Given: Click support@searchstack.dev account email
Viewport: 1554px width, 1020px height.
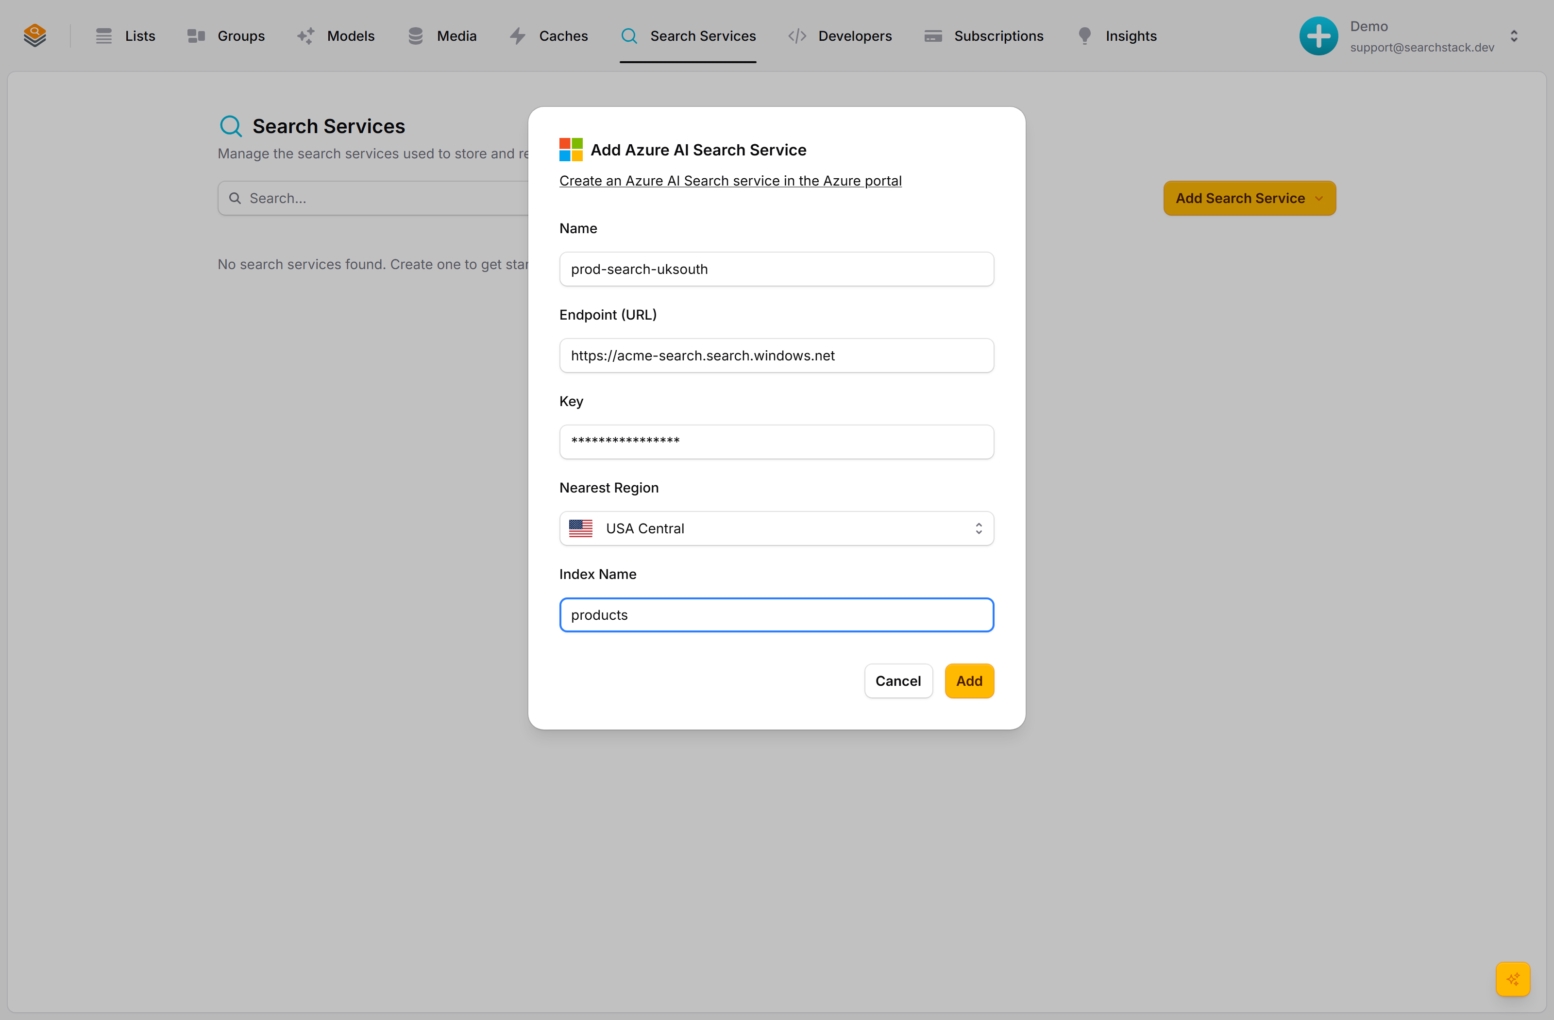Looking at the screenshot, I should pyautogui.click(x=1421, y=47).
